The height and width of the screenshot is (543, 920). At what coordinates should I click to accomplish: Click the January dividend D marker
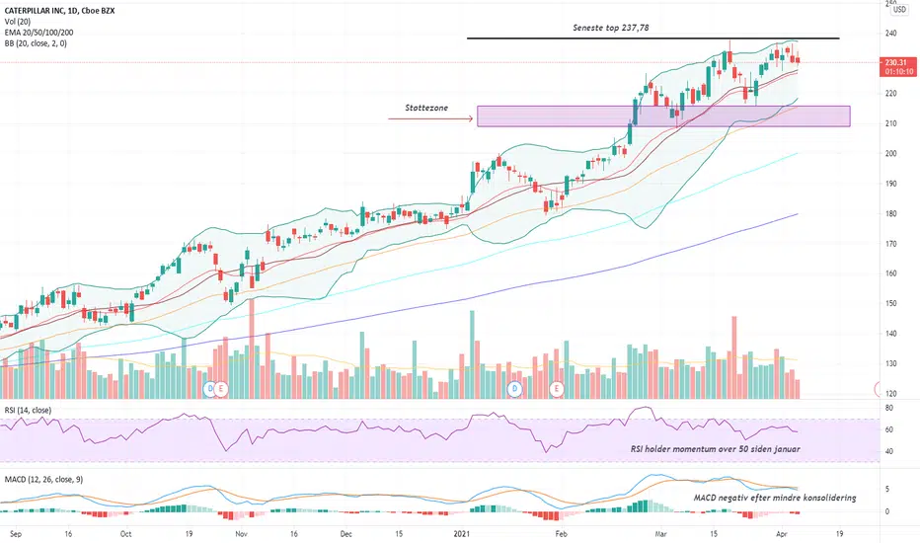514,389
